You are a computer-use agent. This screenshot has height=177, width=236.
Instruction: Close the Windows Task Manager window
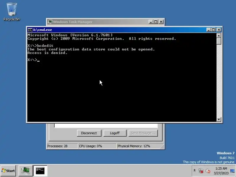[x=161, y=22]
